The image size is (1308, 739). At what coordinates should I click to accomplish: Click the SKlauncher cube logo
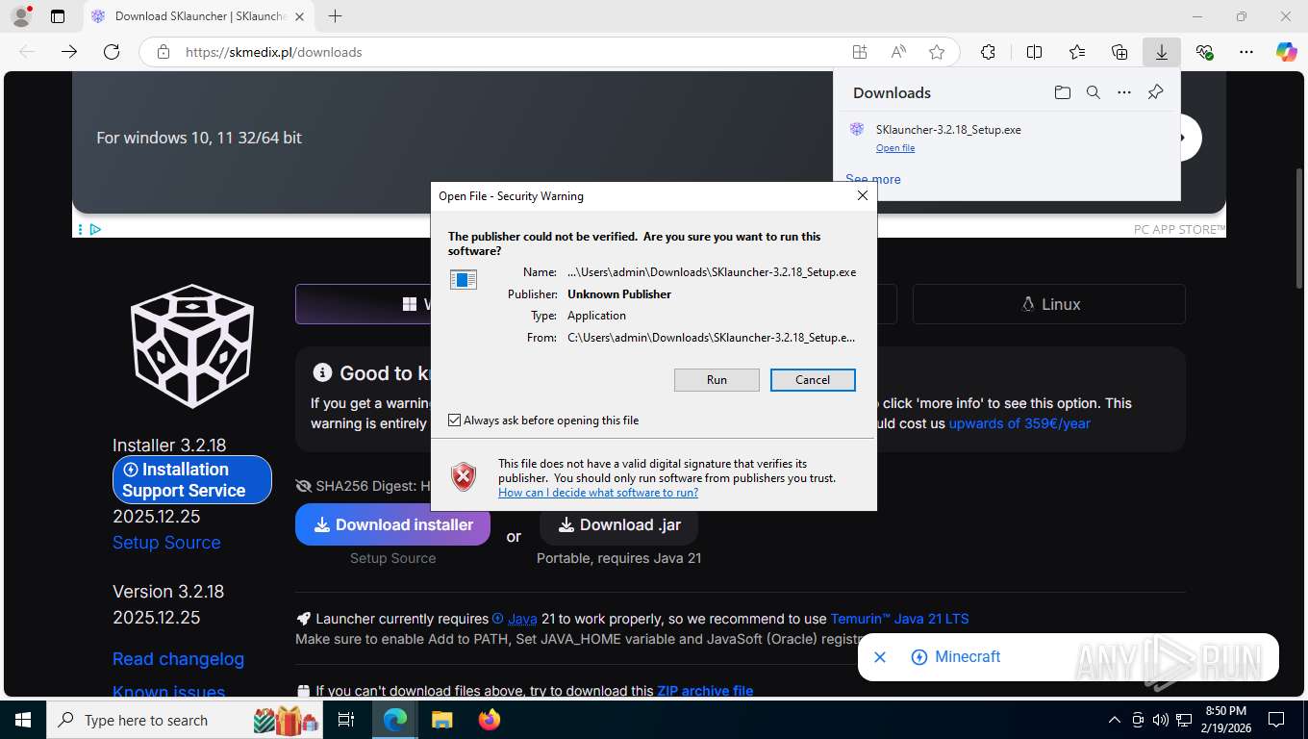[192, 345]
